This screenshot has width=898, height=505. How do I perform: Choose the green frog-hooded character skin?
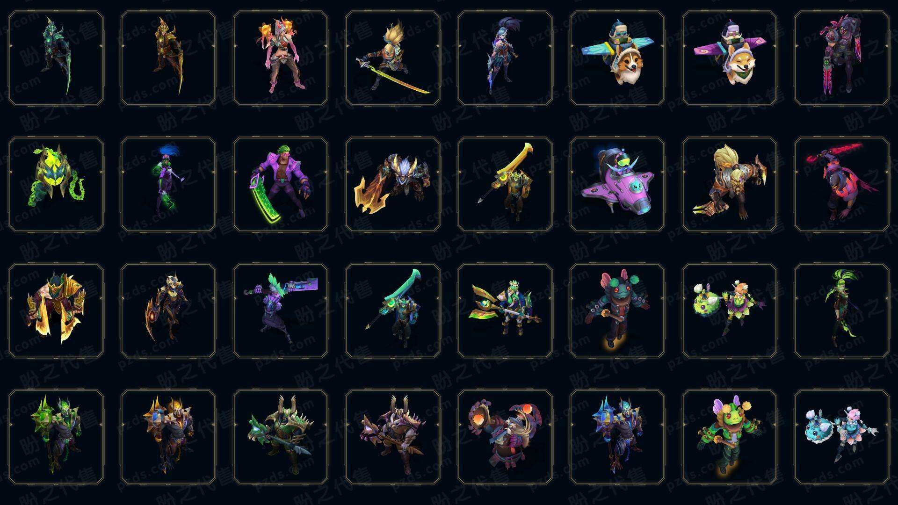[x=730, y=437]
